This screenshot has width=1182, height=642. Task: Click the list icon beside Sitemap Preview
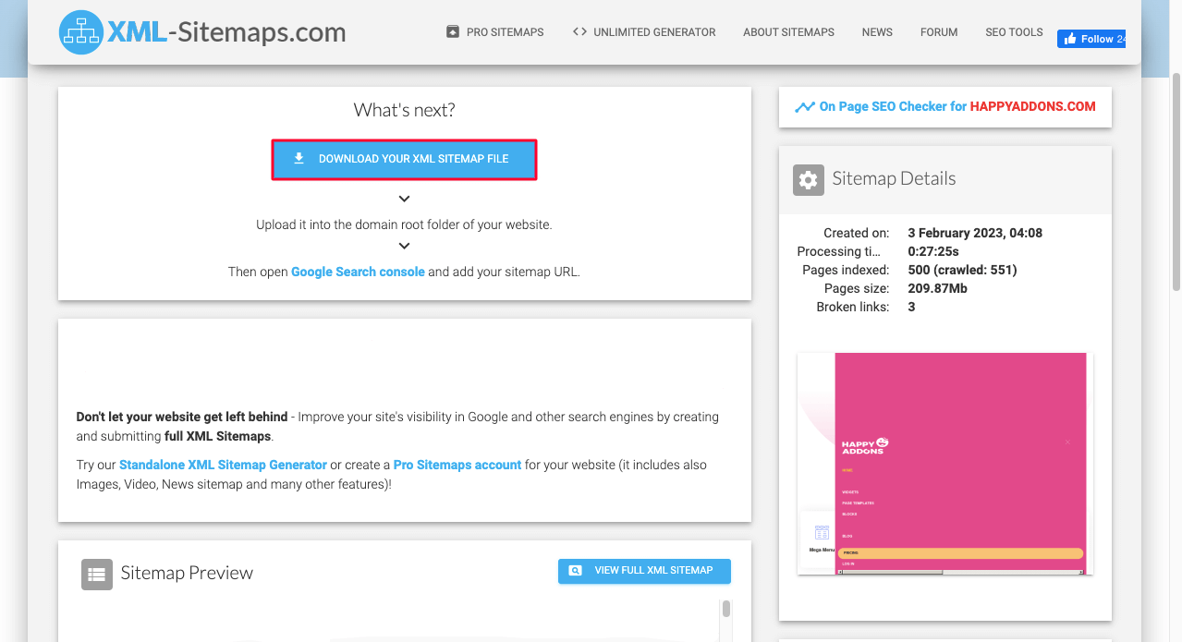[x=96, y=574]
